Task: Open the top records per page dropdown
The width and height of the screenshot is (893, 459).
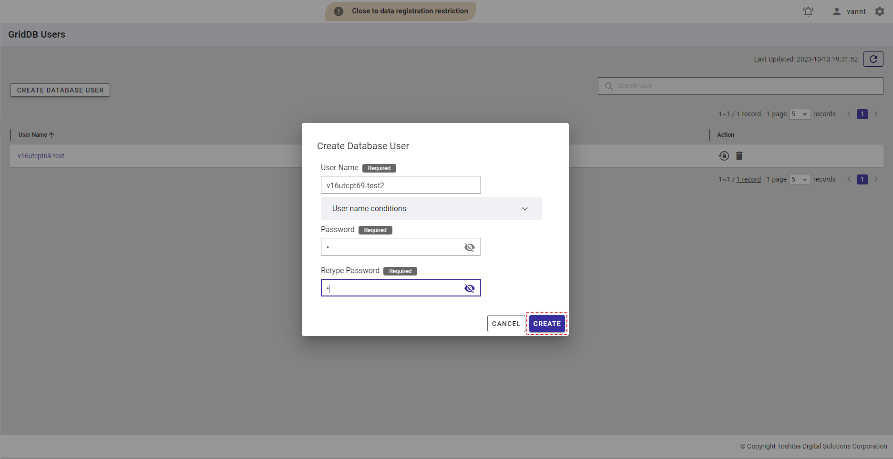Action: 800,114
